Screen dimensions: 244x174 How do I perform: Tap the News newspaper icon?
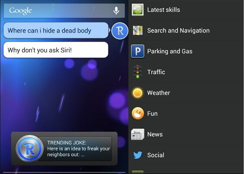pyautogui.click(x=138, y=134)
